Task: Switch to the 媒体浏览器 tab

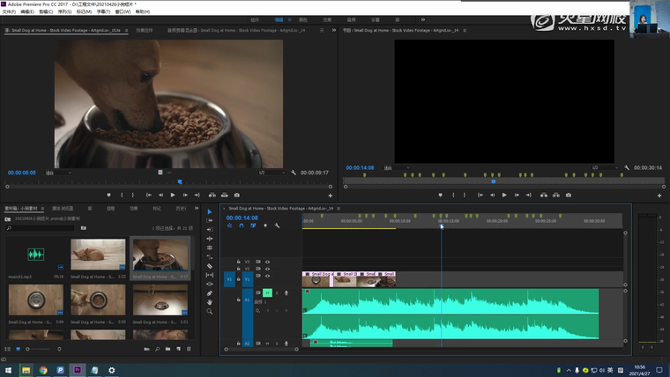Action: 63,209
